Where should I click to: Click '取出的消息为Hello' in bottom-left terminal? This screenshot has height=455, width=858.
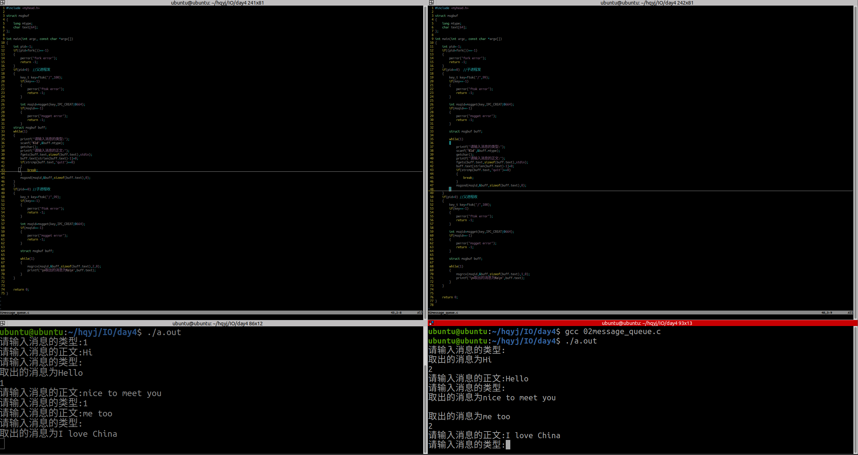(41, 373)
